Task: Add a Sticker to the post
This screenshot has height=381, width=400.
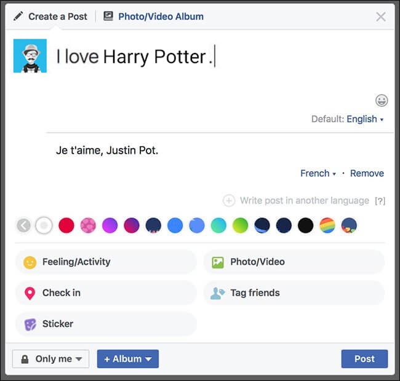Action: 106,324
